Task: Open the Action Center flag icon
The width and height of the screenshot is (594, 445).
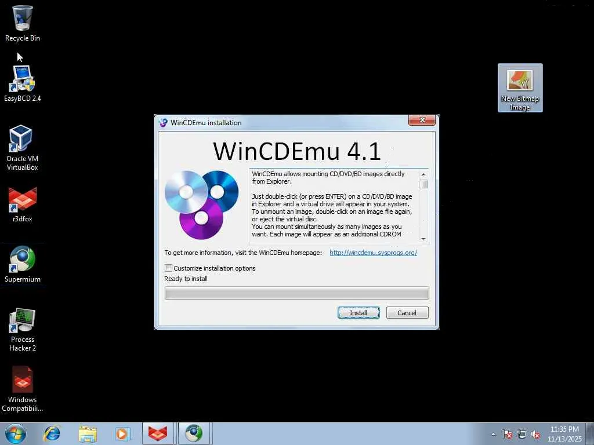Action: (x=507, y=435)
